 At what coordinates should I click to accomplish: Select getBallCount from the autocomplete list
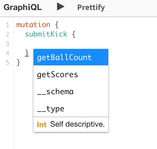pos(71,57)
